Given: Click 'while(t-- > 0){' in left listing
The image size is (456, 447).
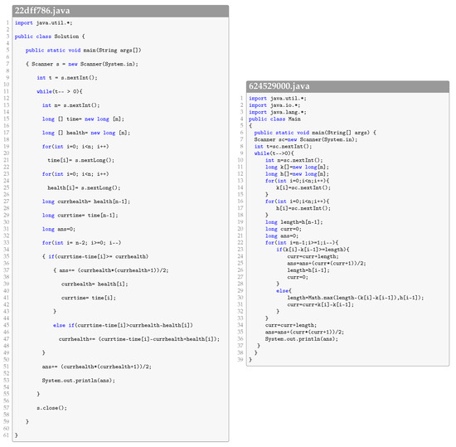Looking at the screenshot, I should coord(60,91).
